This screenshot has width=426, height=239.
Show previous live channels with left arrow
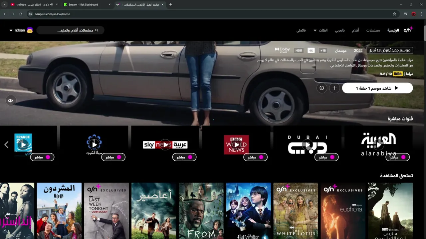tap(6, 145)
